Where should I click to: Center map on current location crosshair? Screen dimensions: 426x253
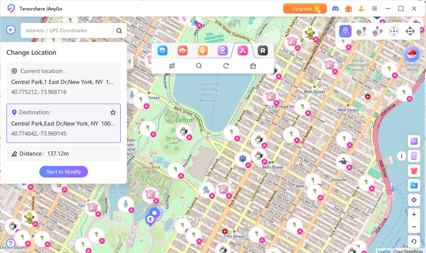414,200
